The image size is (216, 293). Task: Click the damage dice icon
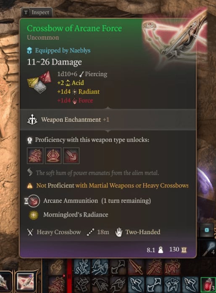(39, 82)
